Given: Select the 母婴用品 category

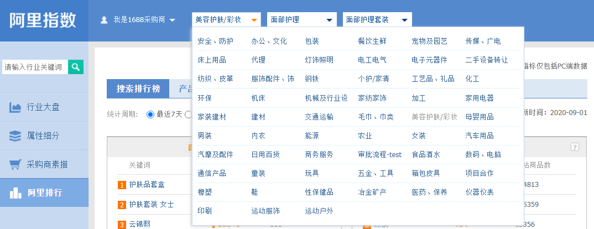Looking at the screenshot, I should (x=480, y=117).
